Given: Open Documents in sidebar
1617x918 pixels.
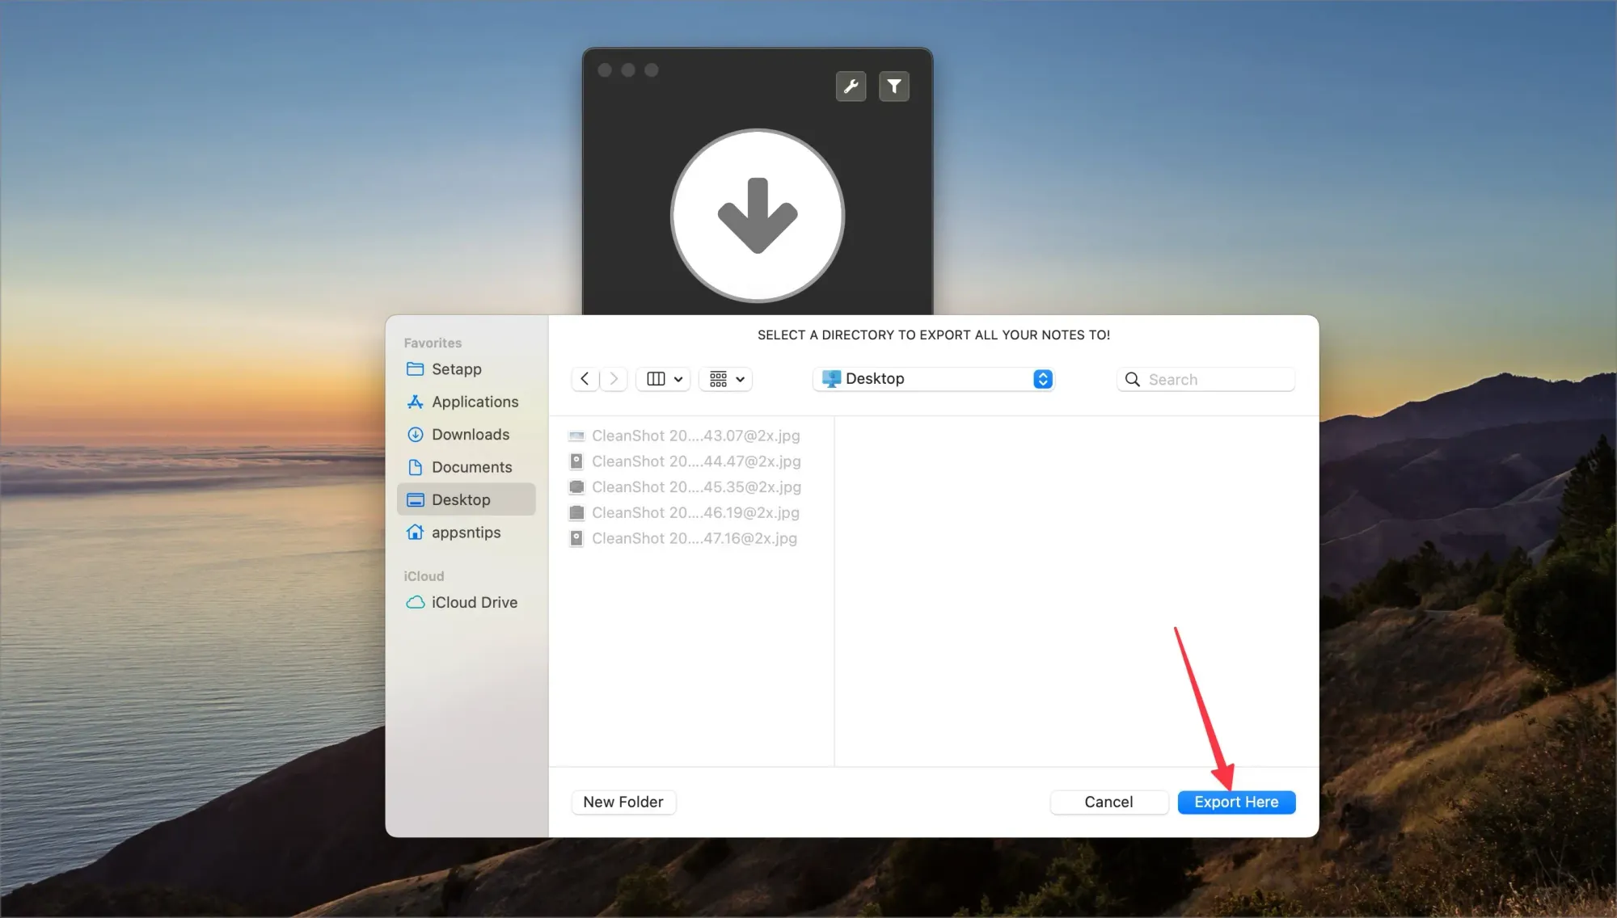Looking at the screenshot, I should point(471,467).
